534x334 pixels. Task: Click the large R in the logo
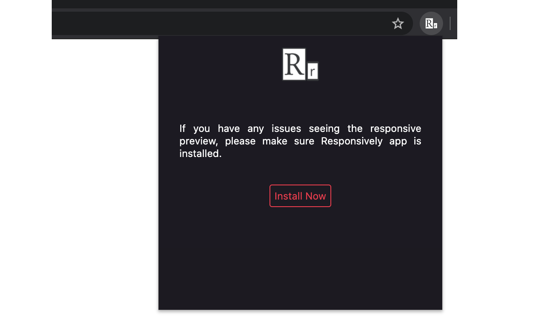click(x=294, y=64)
